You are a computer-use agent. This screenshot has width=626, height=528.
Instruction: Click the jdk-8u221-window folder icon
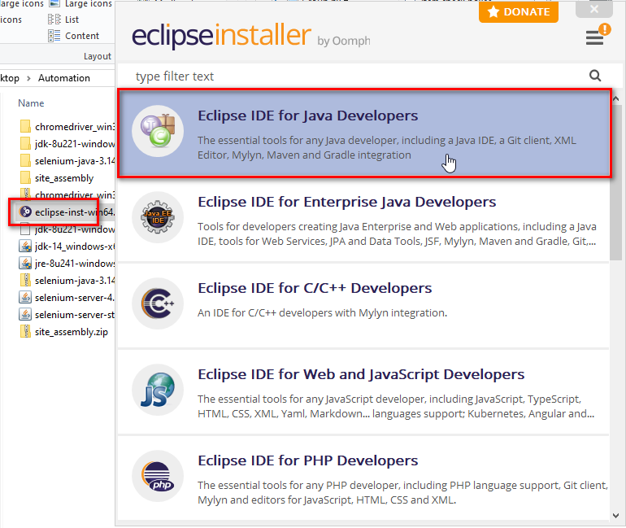click(25, 143)
